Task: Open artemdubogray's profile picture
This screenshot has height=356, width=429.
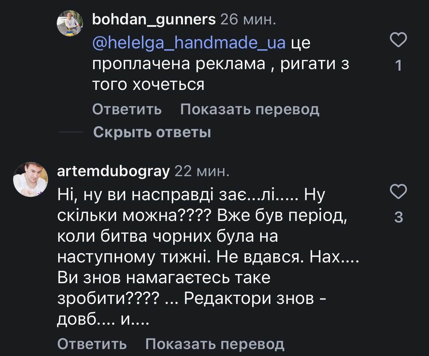Action: pos(31,179)
